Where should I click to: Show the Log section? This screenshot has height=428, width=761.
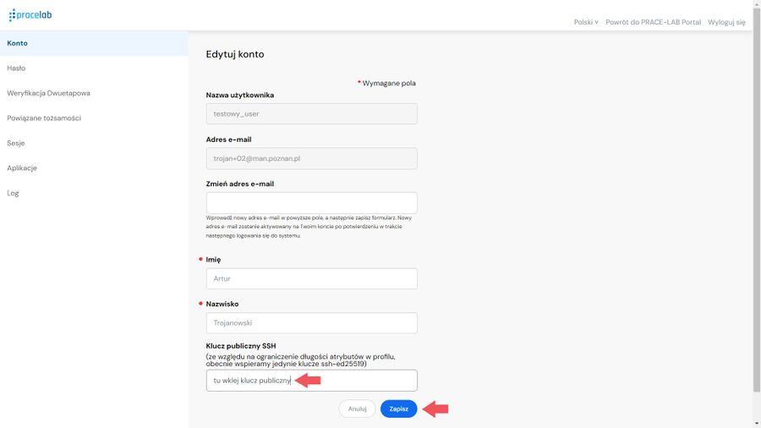coord(94,193)
